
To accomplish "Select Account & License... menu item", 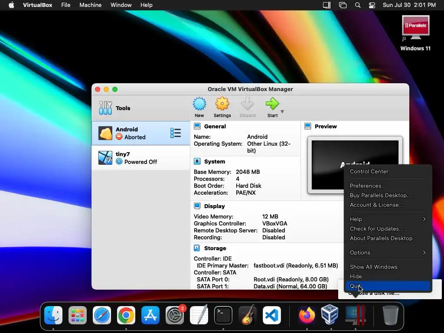I will (377, 205).
